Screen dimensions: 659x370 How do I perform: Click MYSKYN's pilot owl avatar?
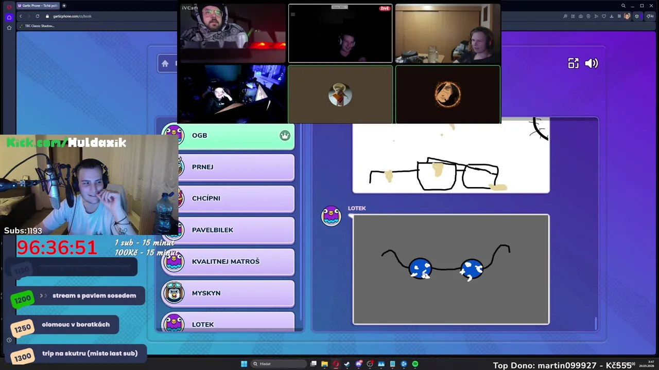(174, 293)
